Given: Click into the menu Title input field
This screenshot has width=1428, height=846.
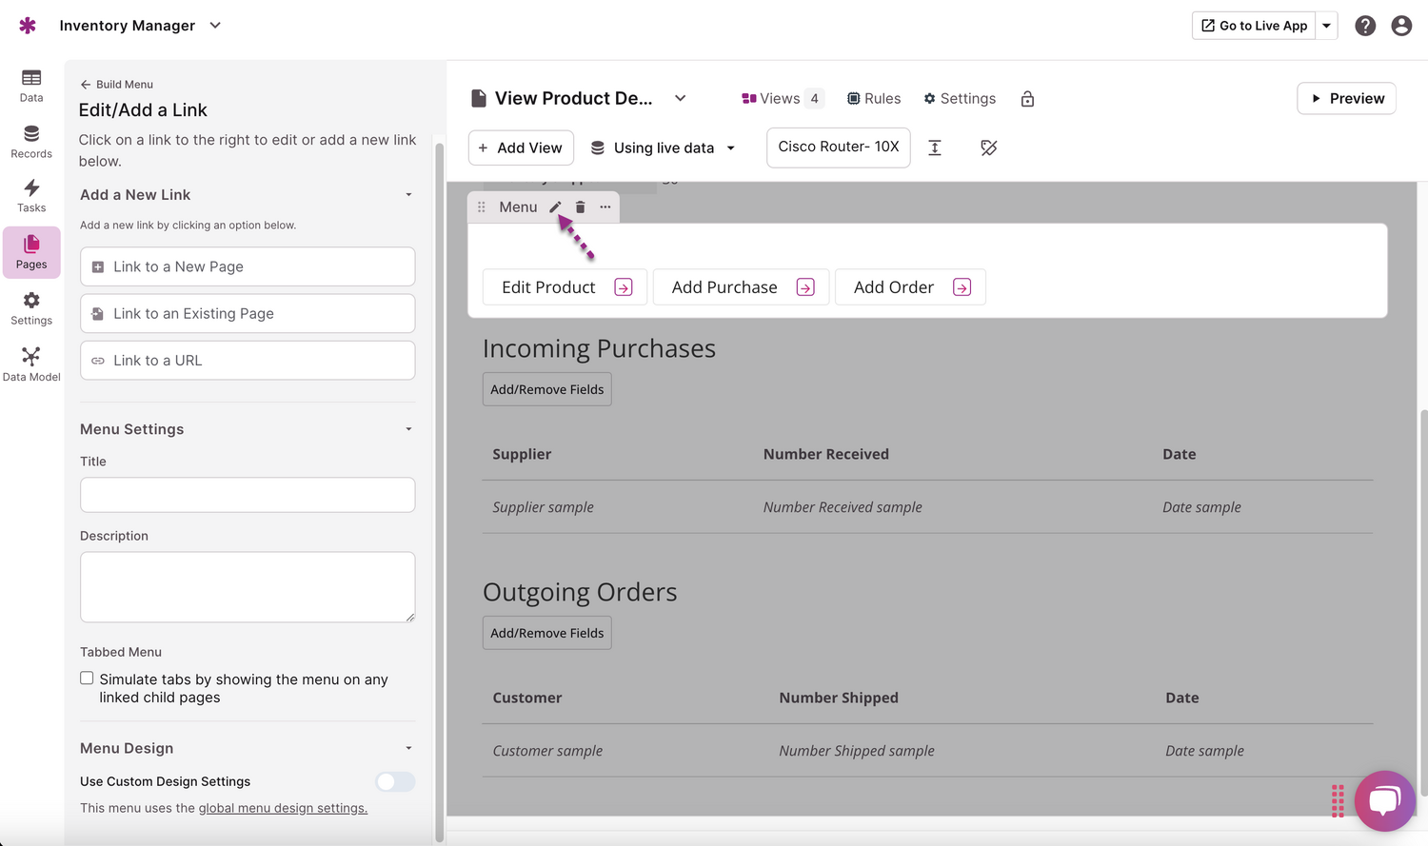Looking at the screenshot, I should click(248, 495).
